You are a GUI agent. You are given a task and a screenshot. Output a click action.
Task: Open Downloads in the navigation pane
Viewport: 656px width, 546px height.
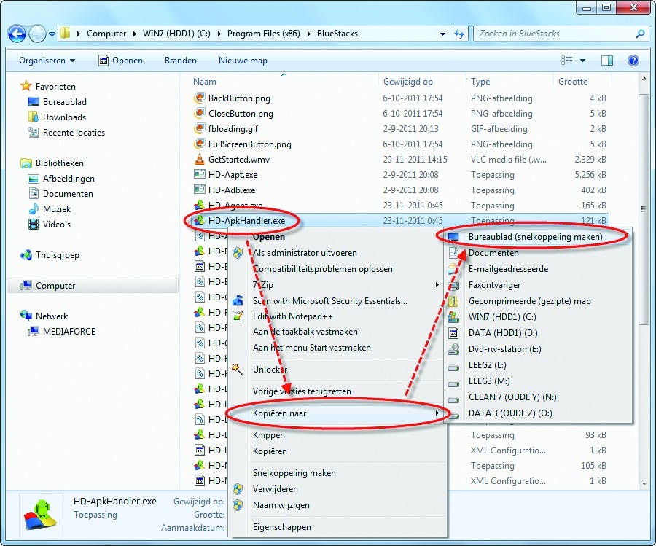point(64,117)
